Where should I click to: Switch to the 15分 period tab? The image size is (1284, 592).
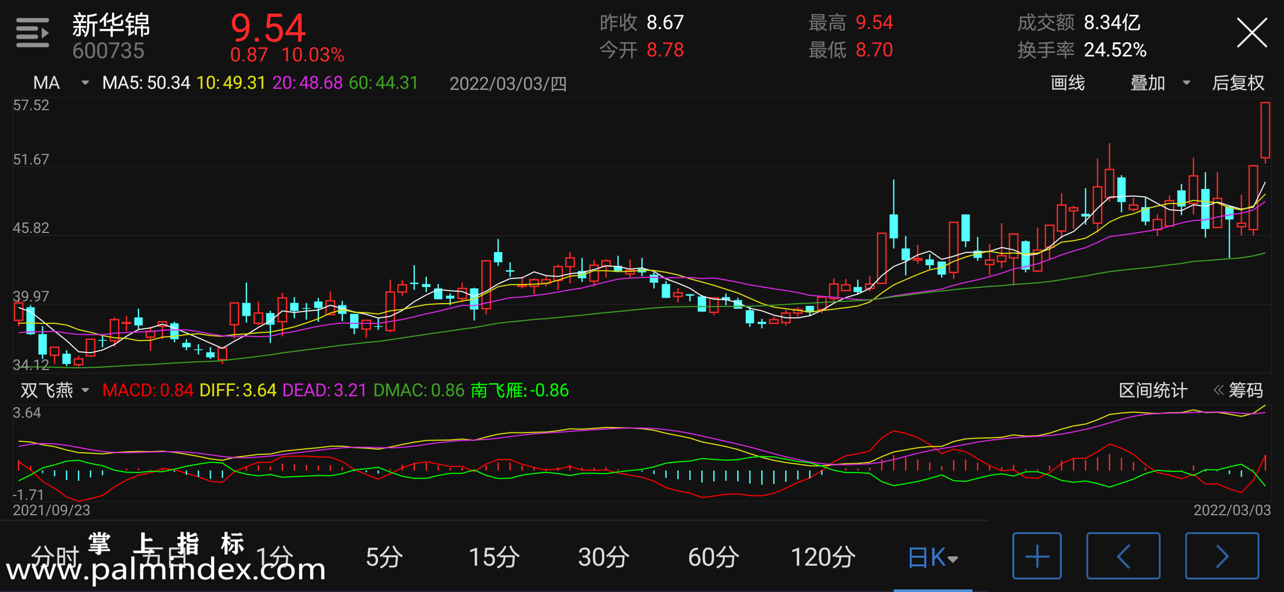(x=494, y=557)
